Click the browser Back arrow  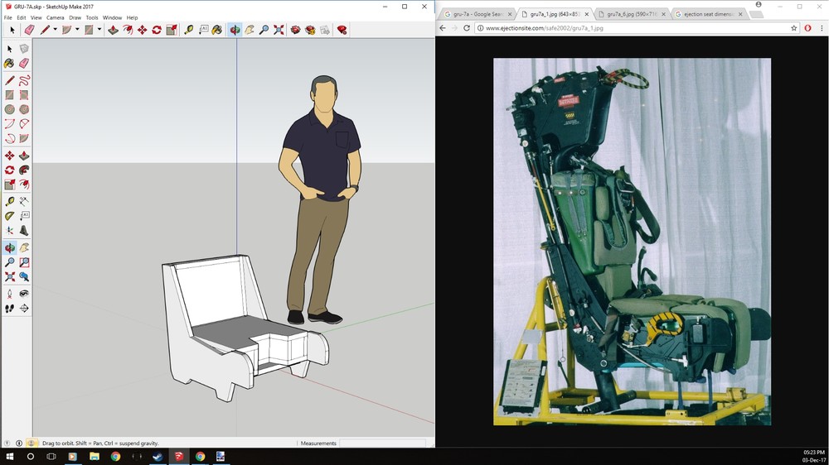pos(442,28)
